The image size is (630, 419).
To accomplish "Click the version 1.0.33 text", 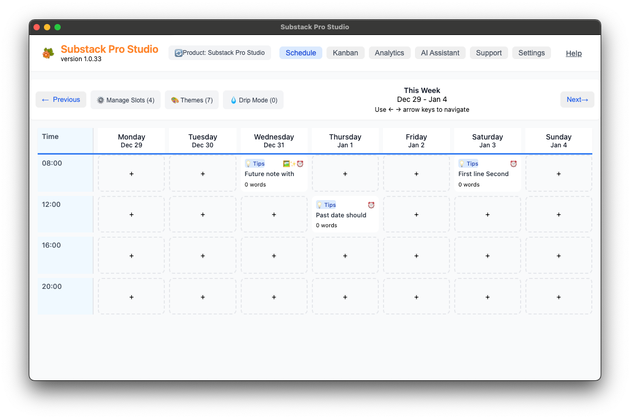I will pos(81,59).
